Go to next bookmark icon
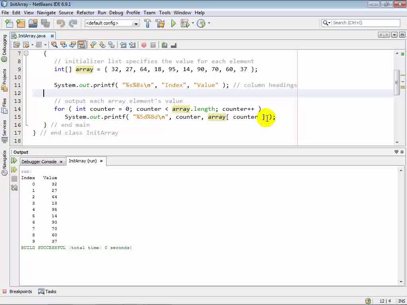Screen dimensions: 407x305 point(102,45)
